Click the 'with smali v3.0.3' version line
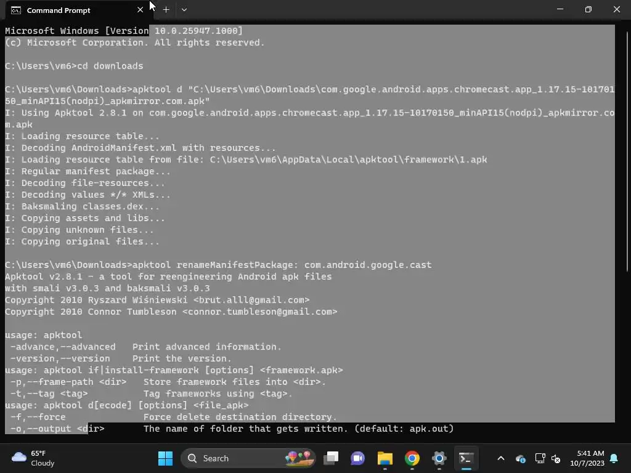The width and height of the screenshot is (631, 473). (107, 288)
